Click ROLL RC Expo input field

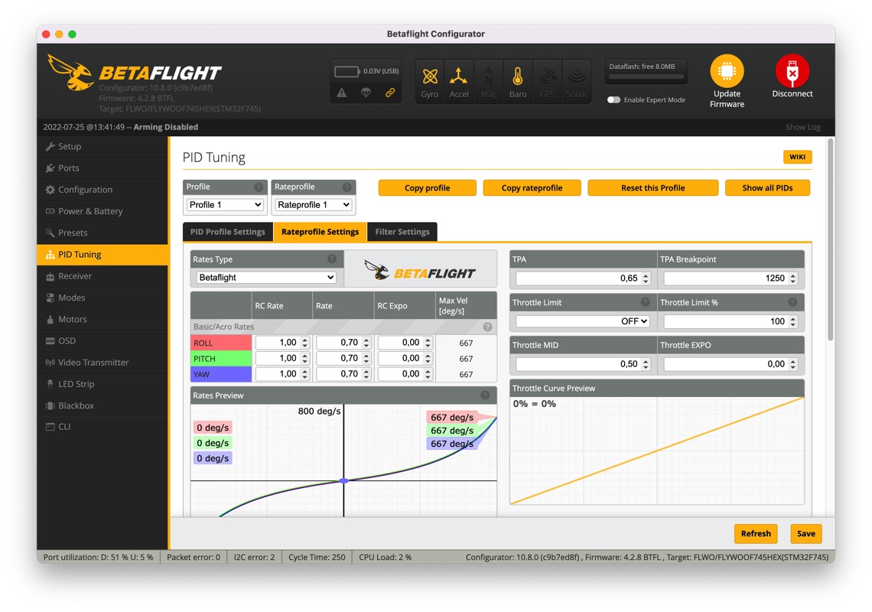405,343
